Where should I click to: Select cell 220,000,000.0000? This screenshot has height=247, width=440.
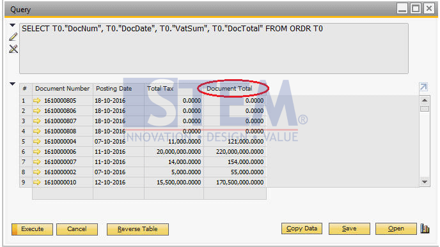click(235, 152)
